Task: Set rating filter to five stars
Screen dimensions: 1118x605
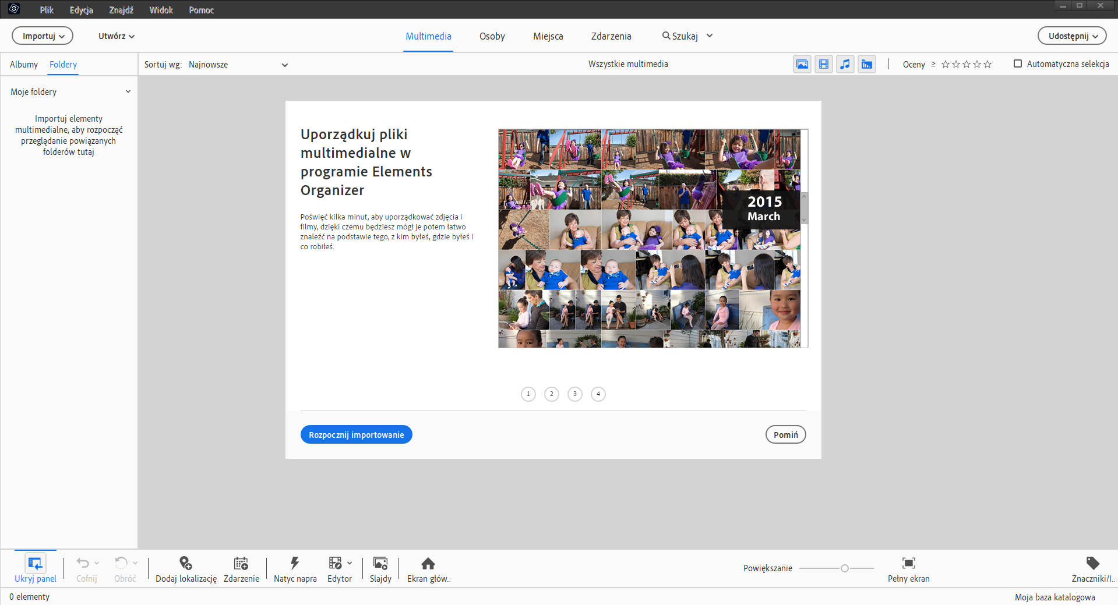Action: tap(987, 64)
